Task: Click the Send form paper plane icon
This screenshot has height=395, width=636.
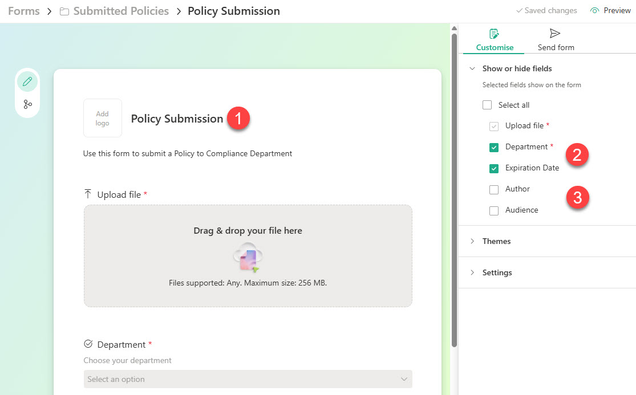Action: (554, 33)
